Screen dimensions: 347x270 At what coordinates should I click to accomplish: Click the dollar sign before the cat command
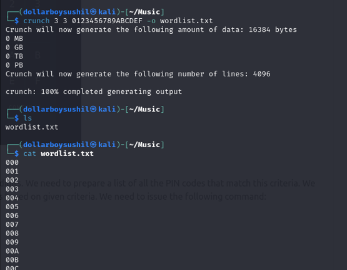(x=17, y=153)
